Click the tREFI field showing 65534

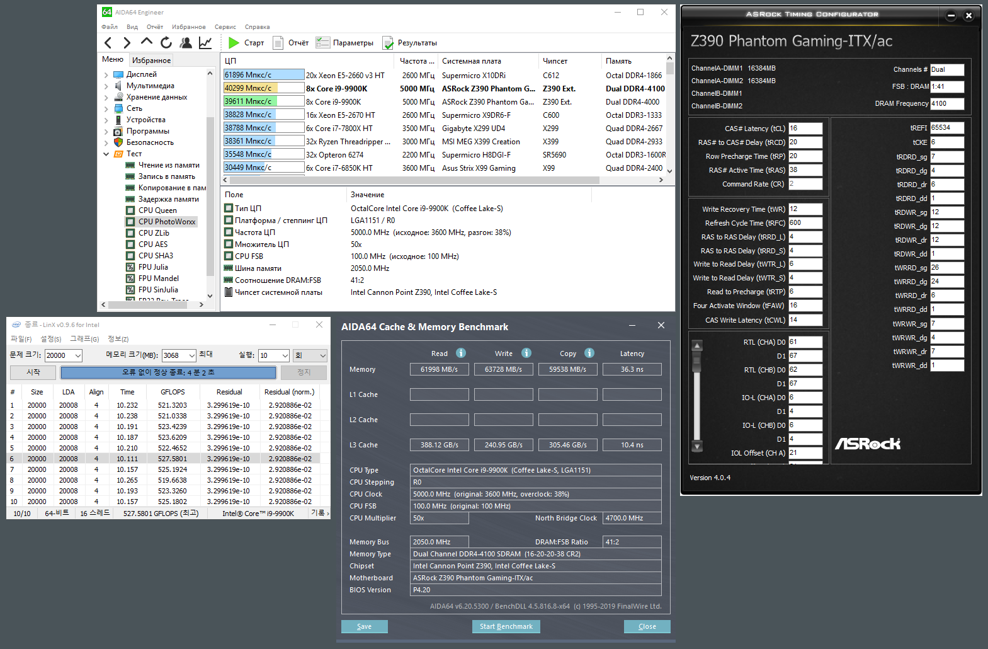coord(947,128)
